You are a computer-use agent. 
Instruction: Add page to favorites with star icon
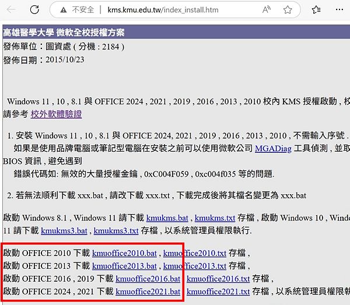click(x=288, y=10)
